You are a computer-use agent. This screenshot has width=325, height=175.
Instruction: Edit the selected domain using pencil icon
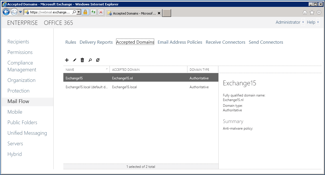coord(75,60)
